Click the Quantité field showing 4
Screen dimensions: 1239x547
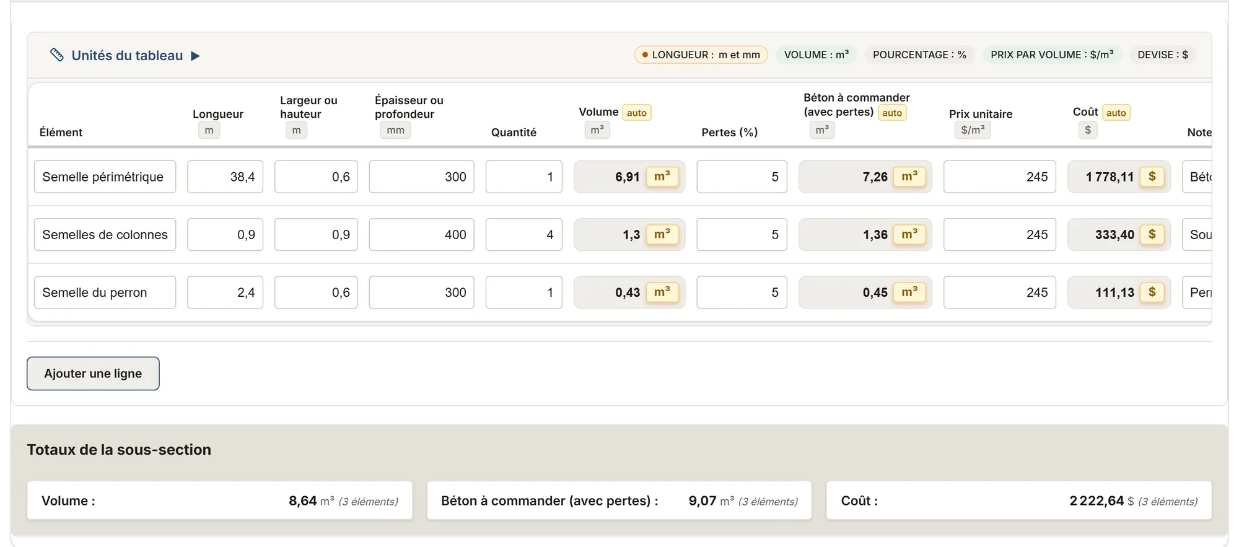point(523,234)
